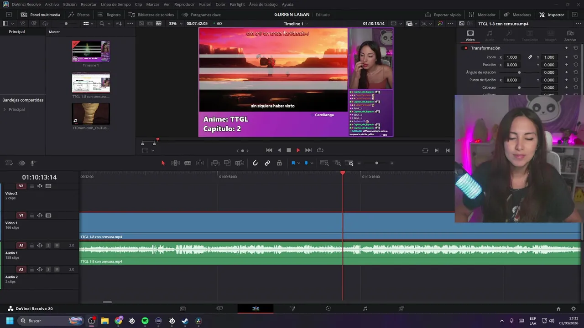Choose the Blade razor tool
This screenshot has height=328, width=584.
click(x=188, y=163)
